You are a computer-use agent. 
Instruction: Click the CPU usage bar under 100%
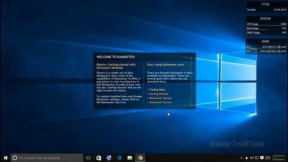coord(266,25)
